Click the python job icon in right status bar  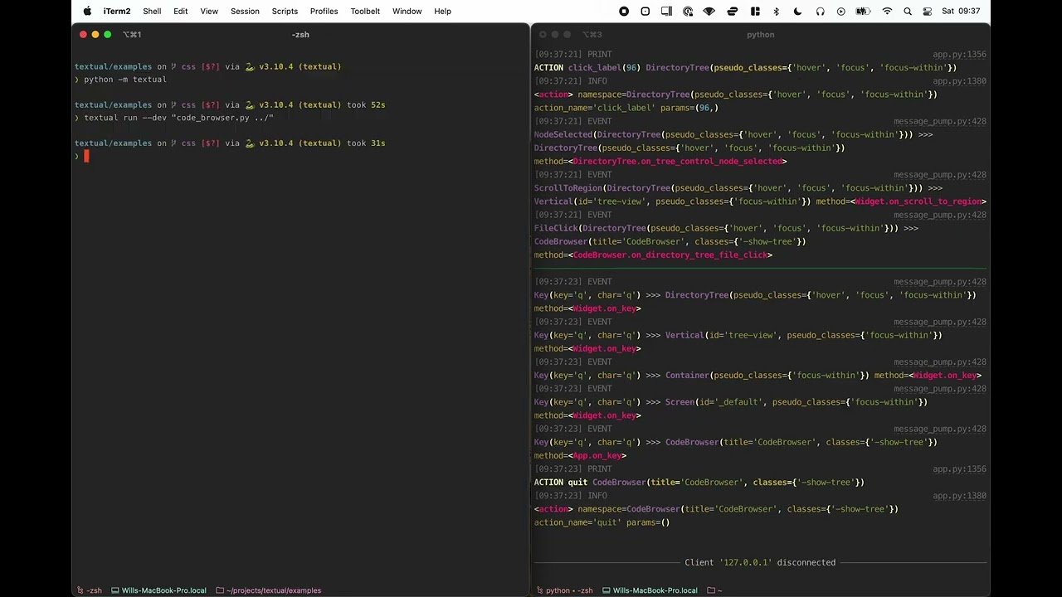pos(539,590)
